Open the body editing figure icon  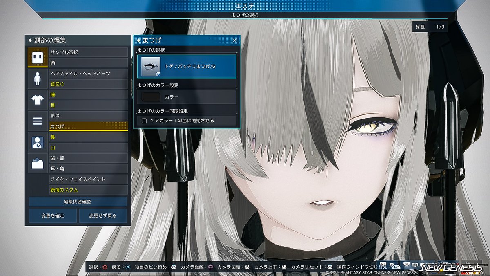pos(38,79)
